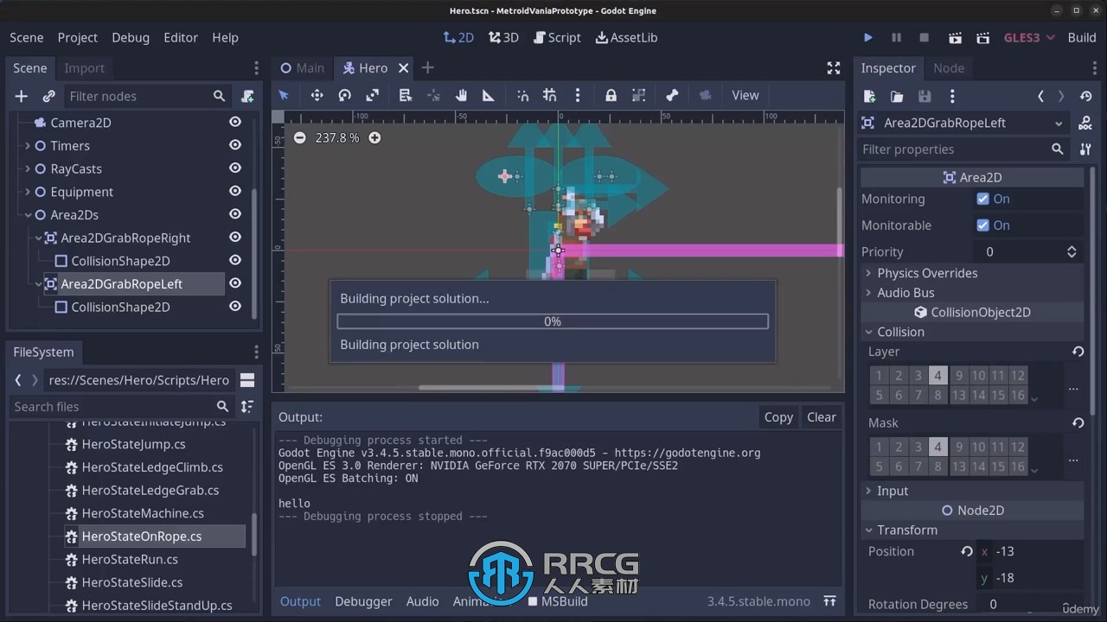
Task: Toggle grid snapping icon
Action: click(x=549, y=95)
